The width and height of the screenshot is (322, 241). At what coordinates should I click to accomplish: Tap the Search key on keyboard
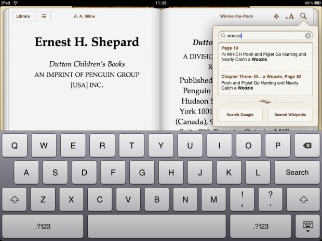pos(297,172)
